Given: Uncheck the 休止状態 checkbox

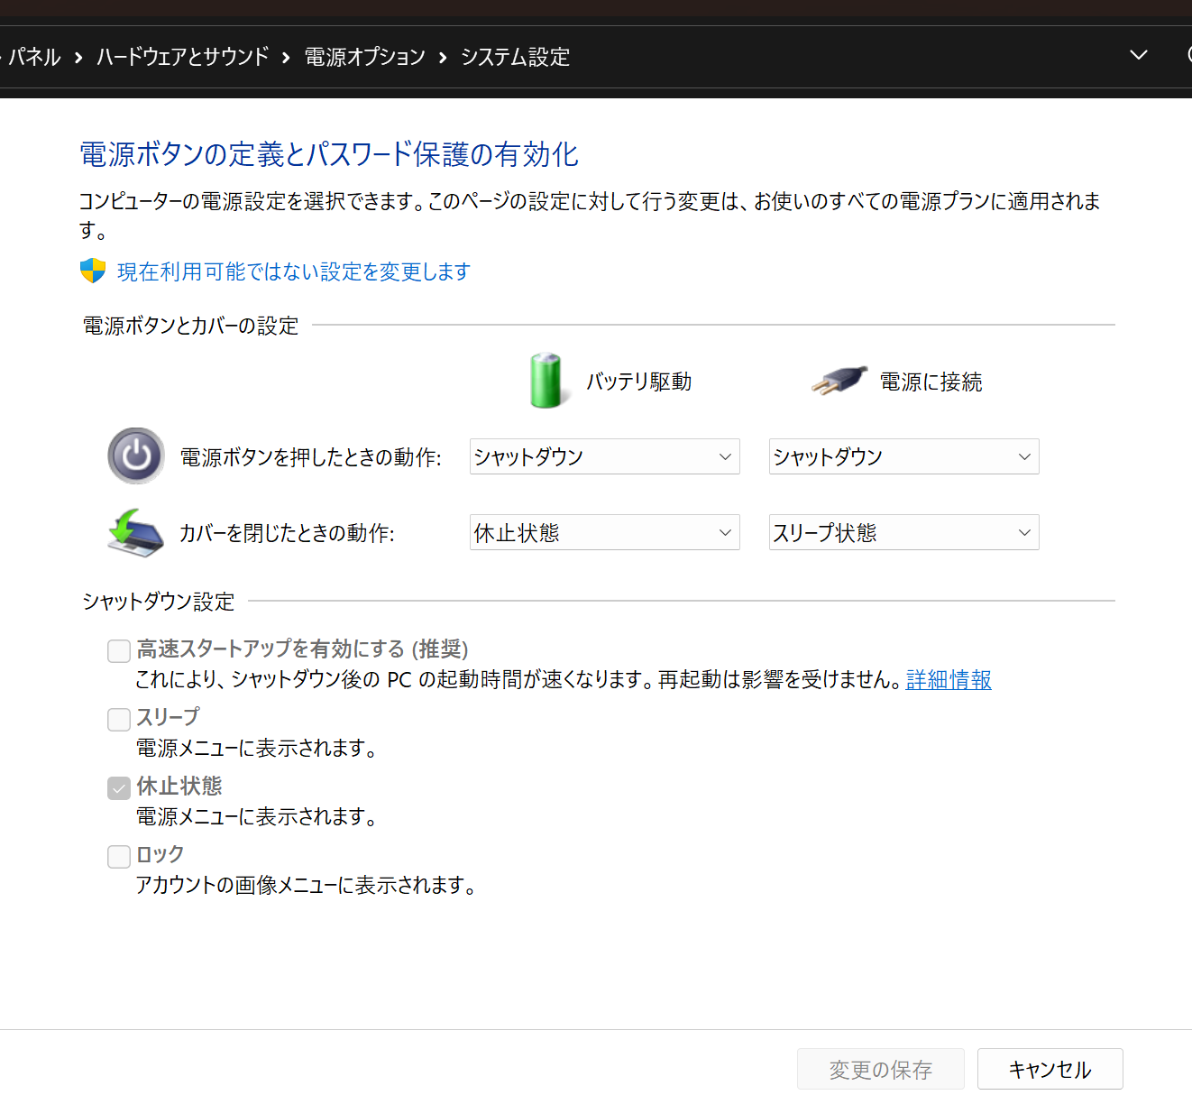Looking at the screenshot, I should click(119, 787).
